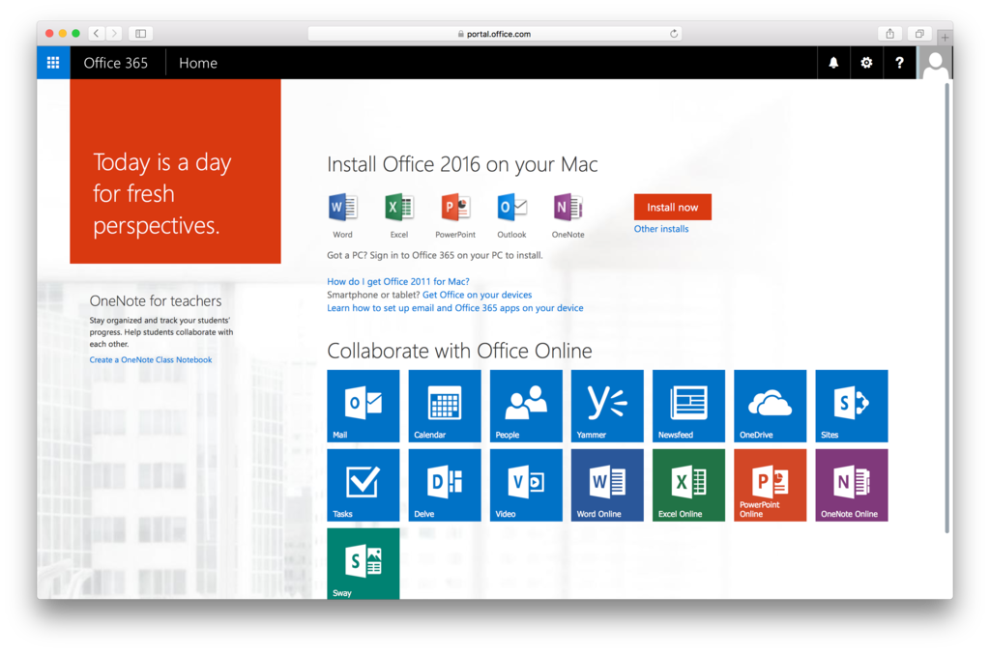The image size is (990, 652).
Task: Click the Install now button
Action: coord(672,207)
